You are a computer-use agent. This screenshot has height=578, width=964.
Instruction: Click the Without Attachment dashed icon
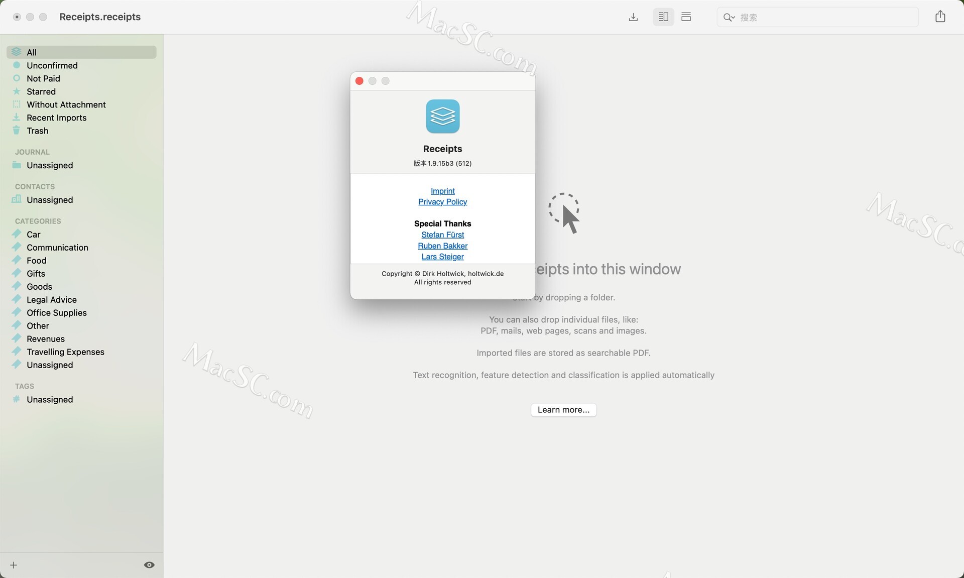coord(16,104)
